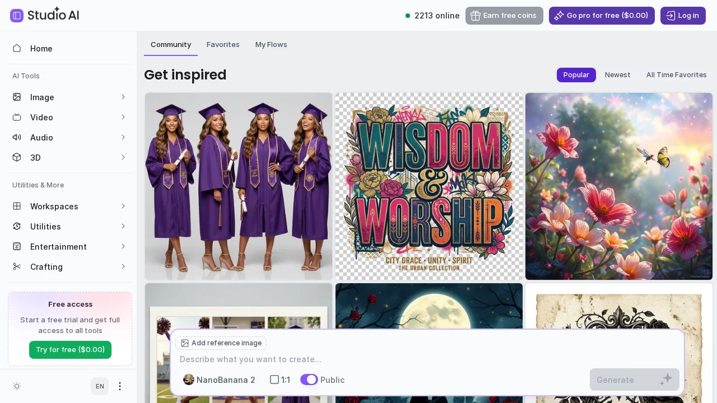
Task: Click the NanoBanana 2 model avatar
Action: tap(189, 379)
